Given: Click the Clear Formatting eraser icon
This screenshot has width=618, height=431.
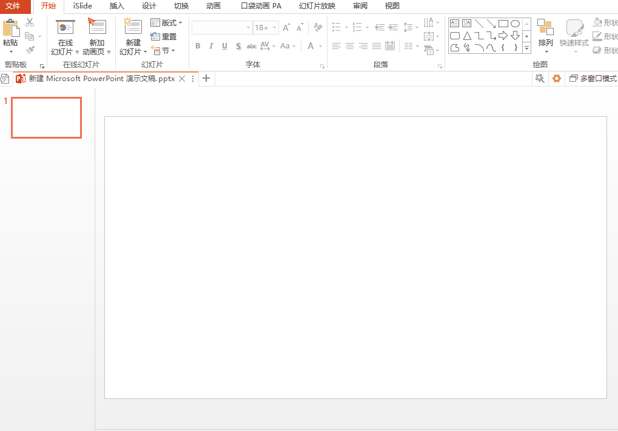Looking at the screenshot, I should (x=318, y=27).
